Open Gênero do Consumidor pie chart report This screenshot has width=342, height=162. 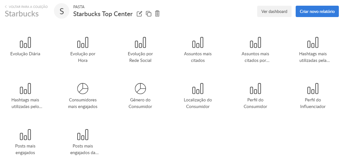[x=140, y=89]
